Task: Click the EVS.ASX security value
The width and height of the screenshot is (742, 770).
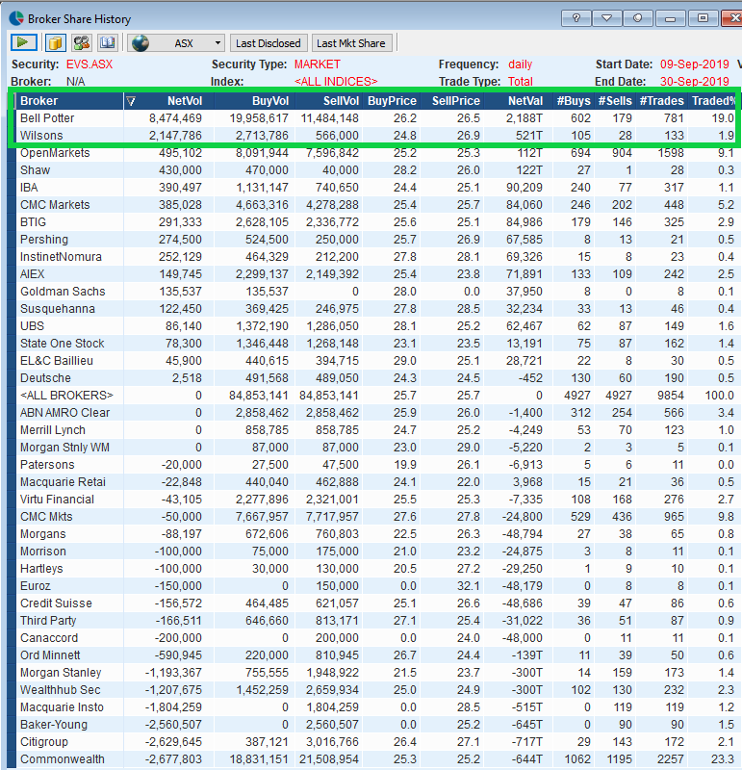Action: coord(90,64)
